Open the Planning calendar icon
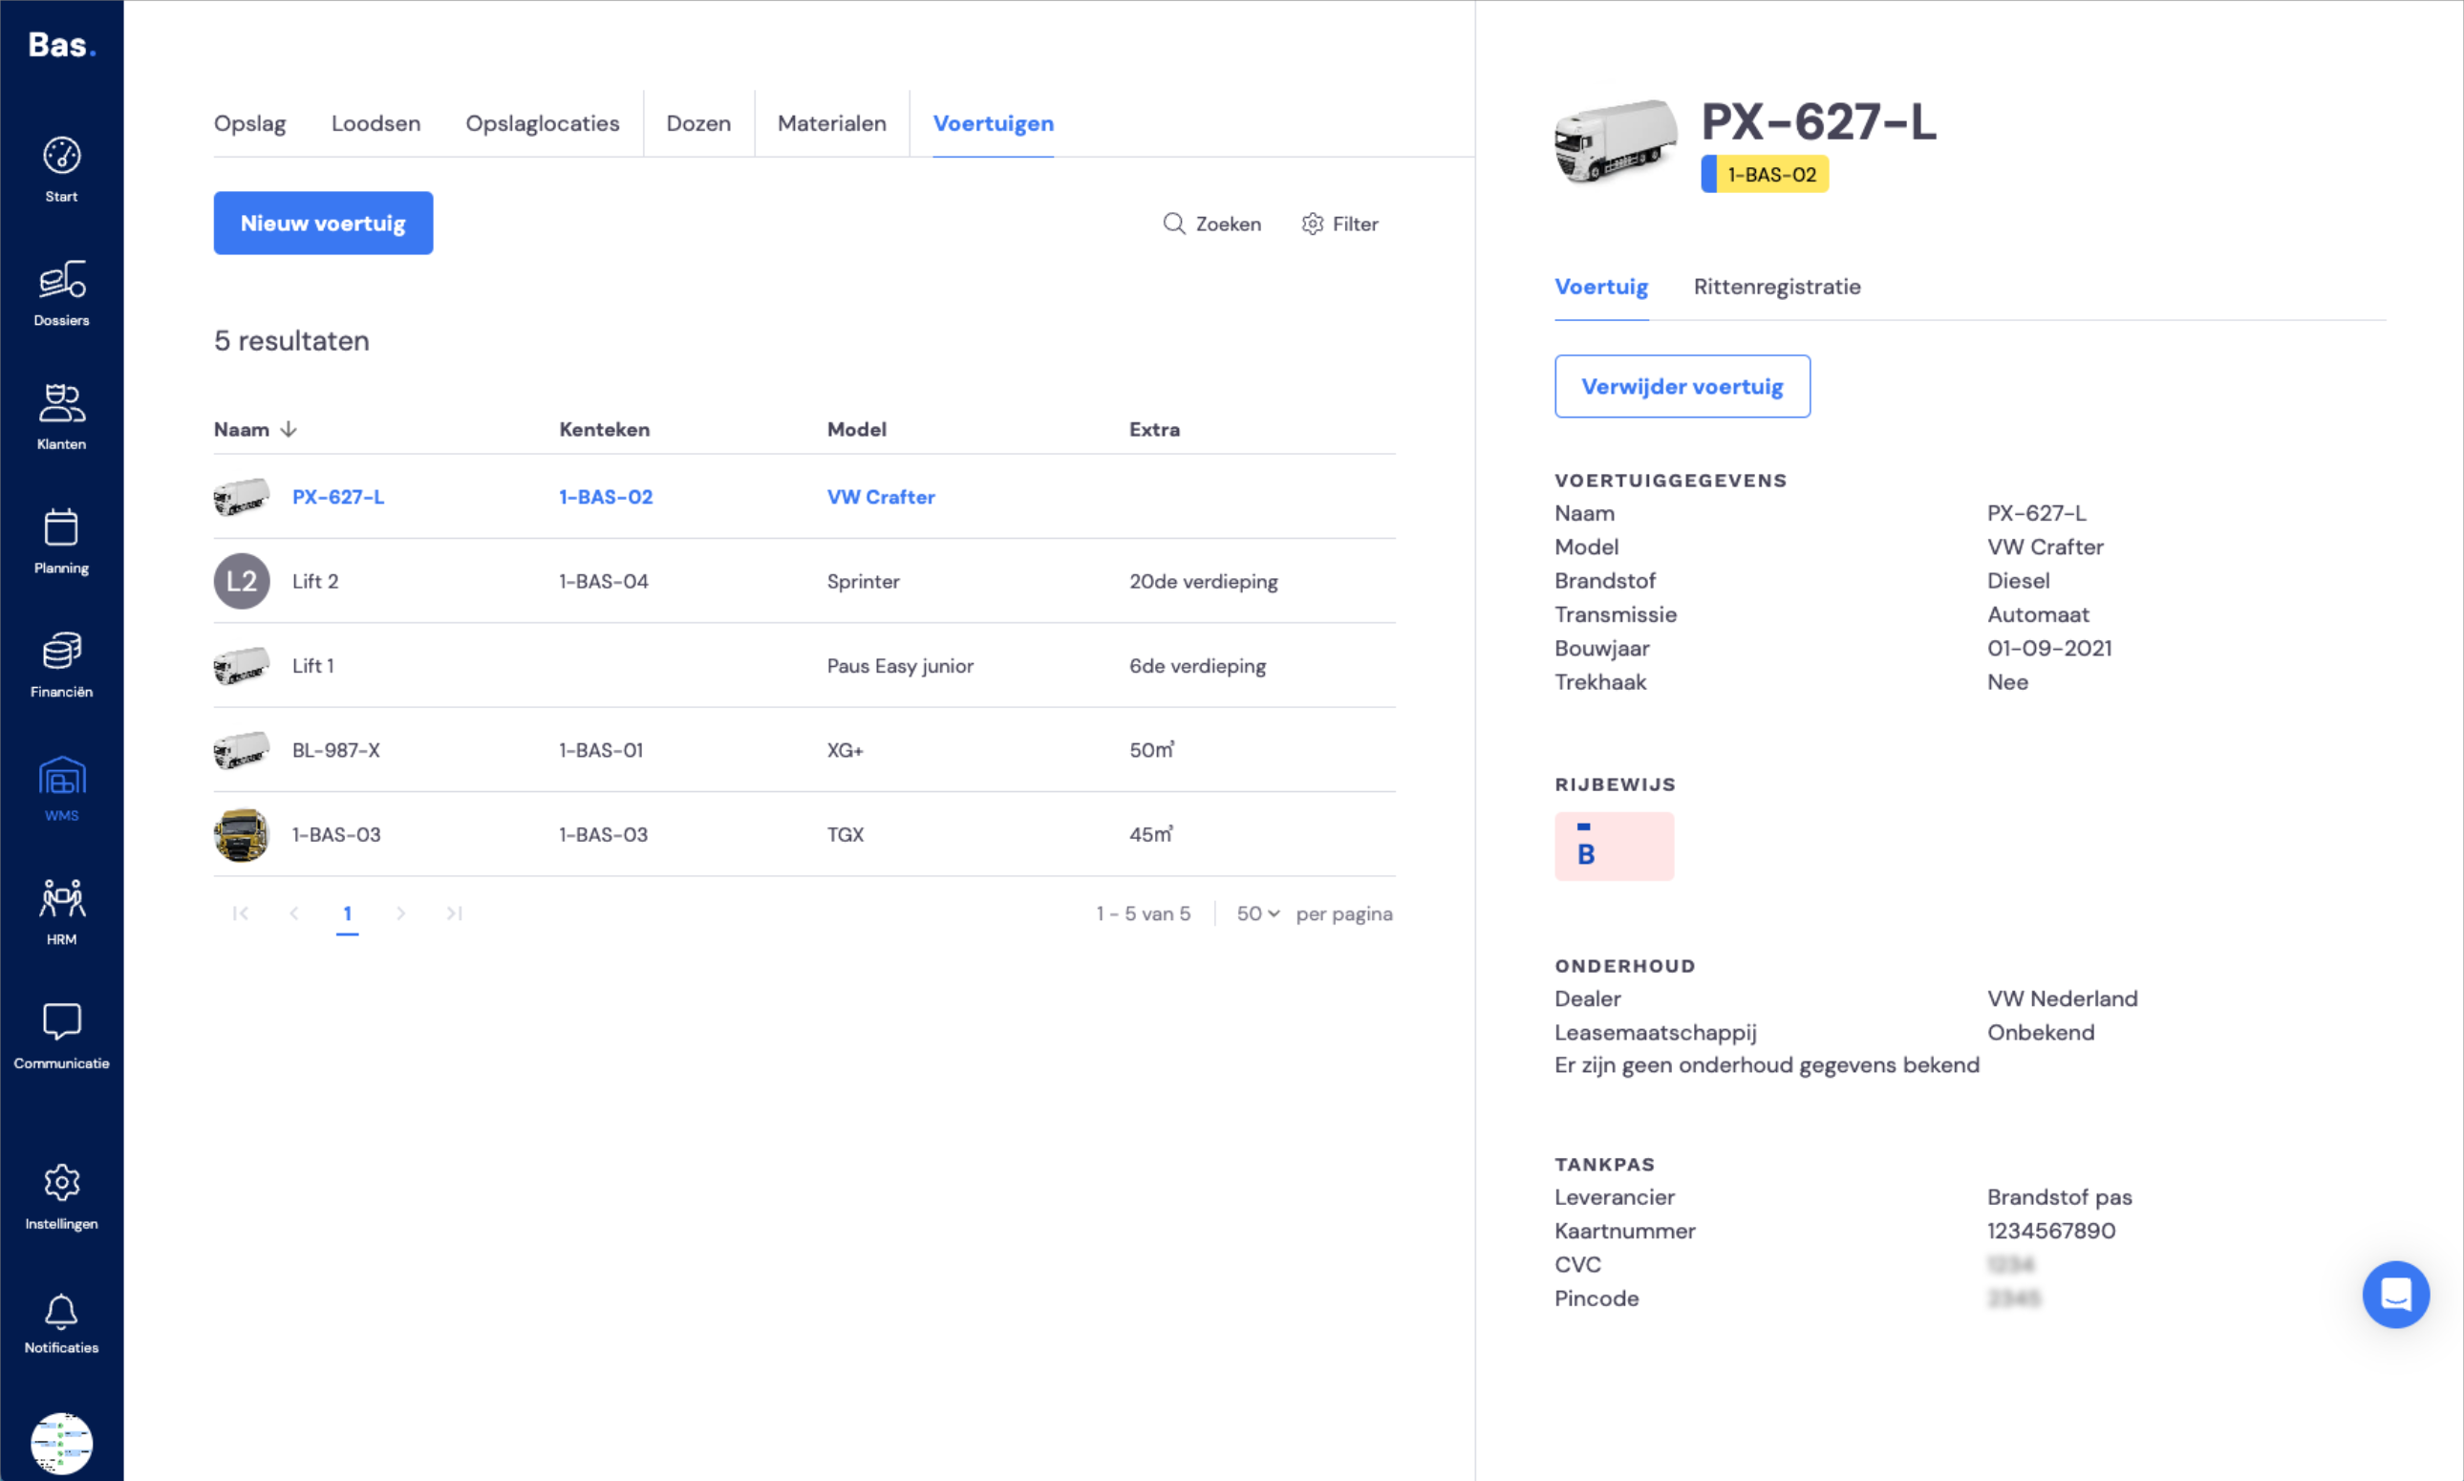This screenshot has width=2464, height=1481. [61, 526]
